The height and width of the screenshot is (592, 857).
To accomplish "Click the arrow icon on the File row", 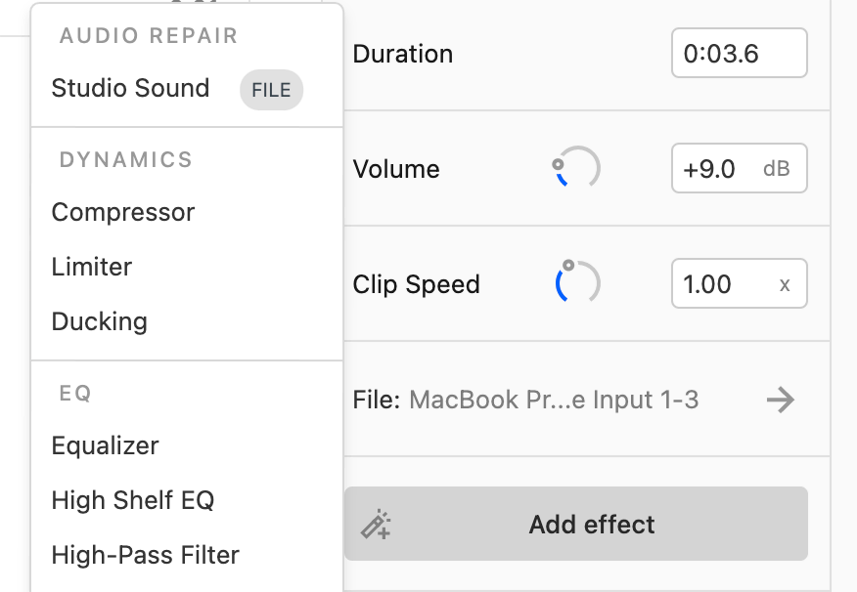I will (x=781, y=399).
